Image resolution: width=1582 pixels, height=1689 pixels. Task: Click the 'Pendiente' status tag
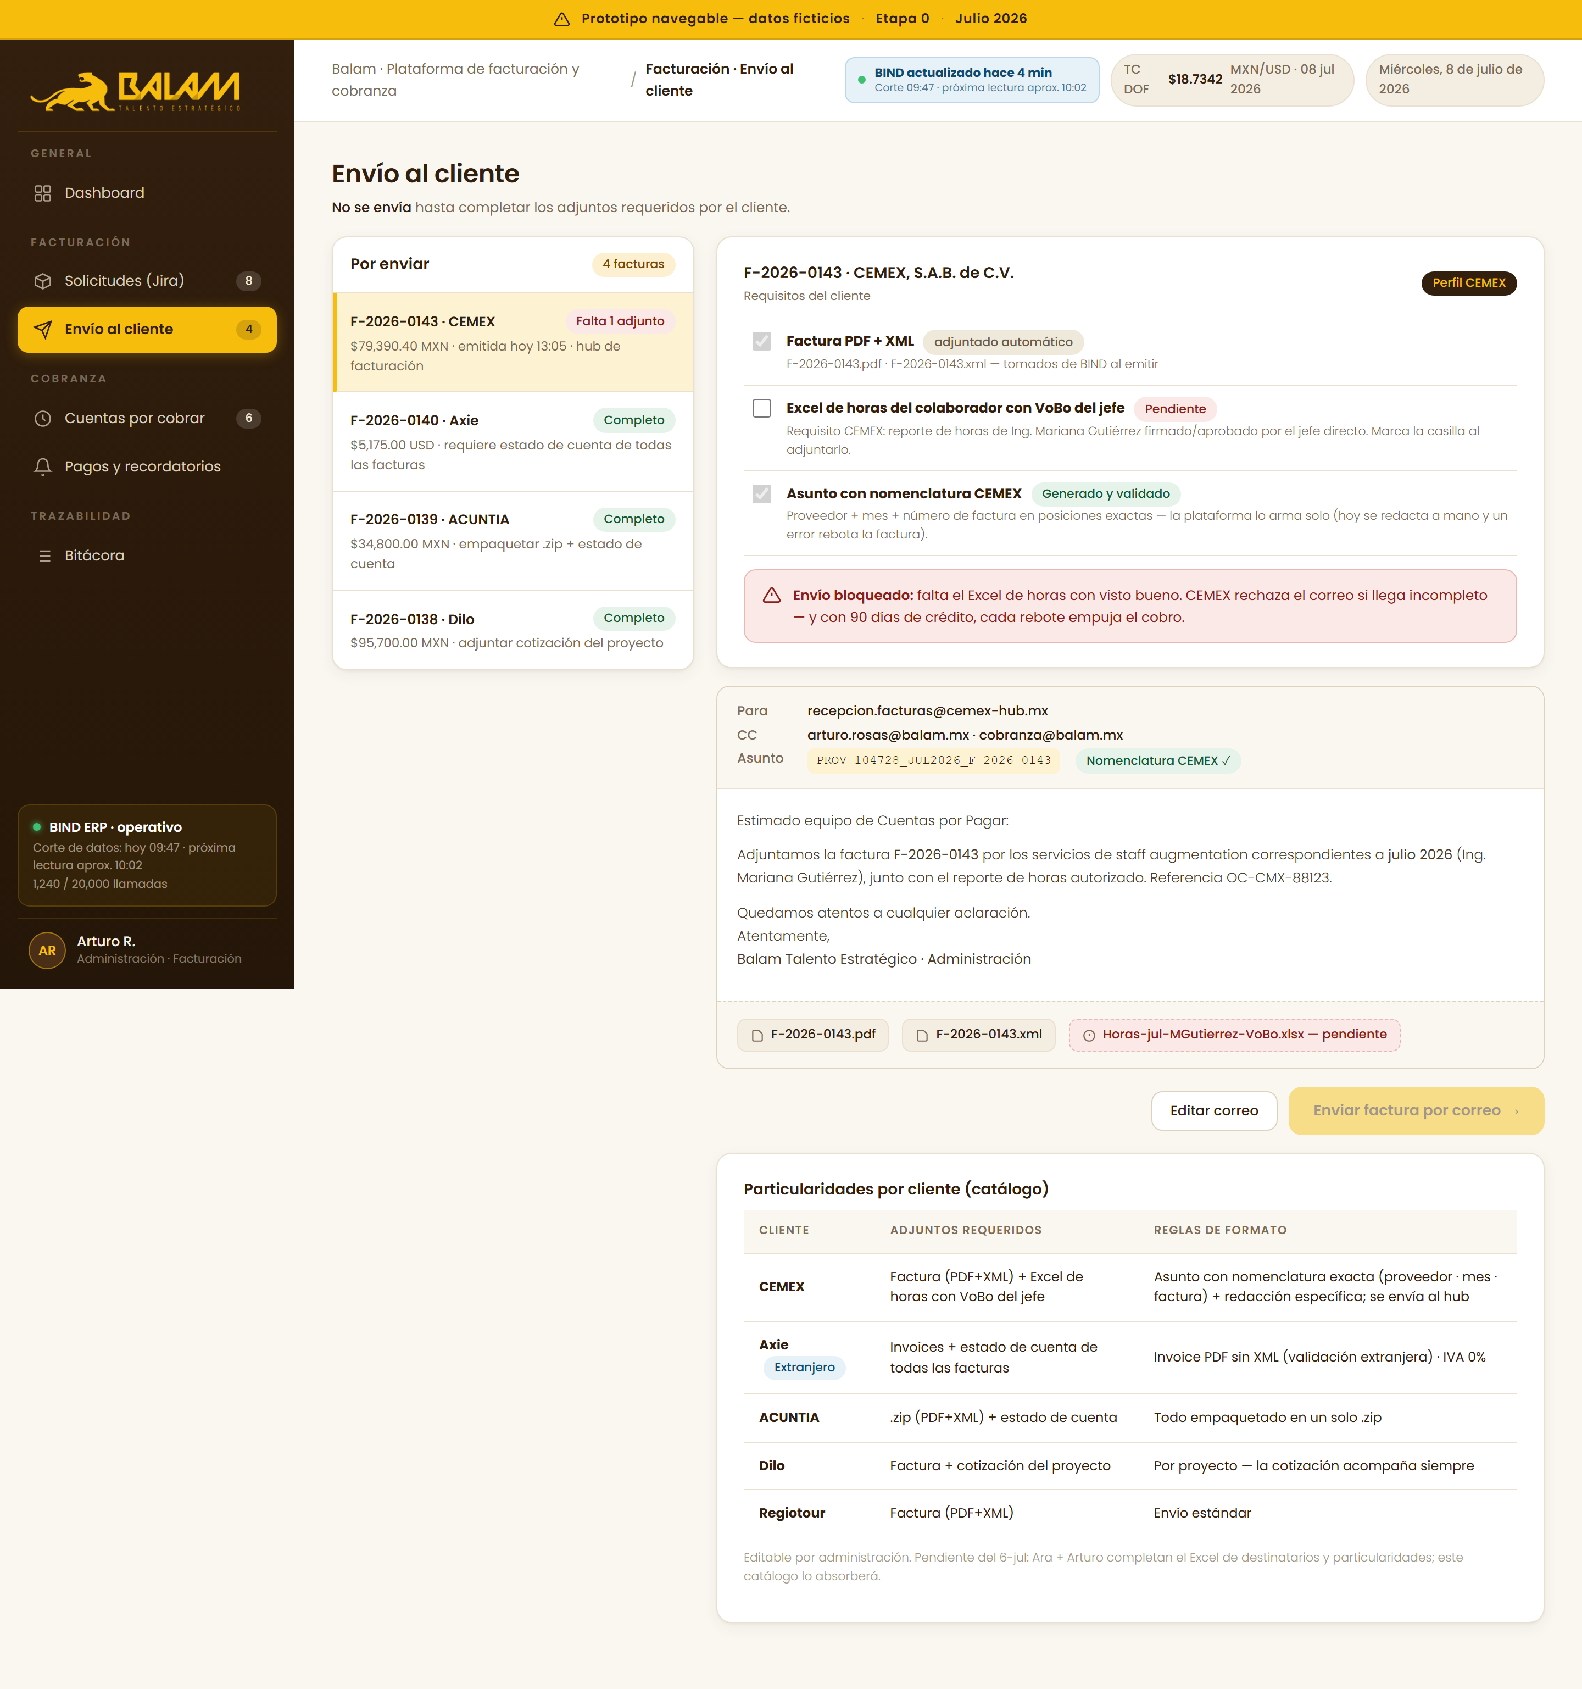click(x=1174, y=409)
